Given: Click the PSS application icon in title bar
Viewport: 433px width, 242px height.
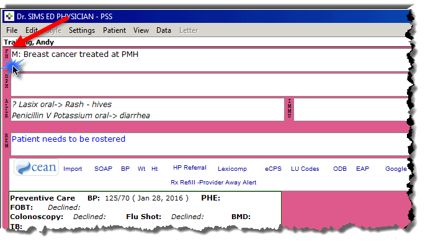Looking at the screenshot, I should coord(9,16).
